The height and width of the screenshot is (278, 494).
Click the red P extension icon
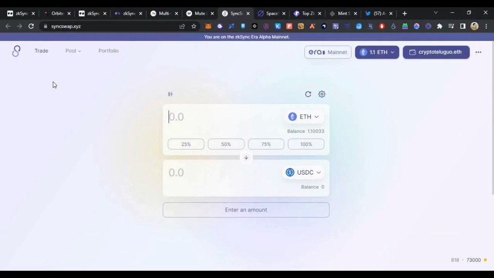(x=289, y=26)
